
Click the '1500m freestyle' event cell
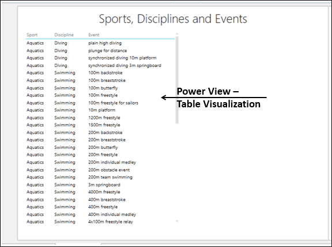104,125
